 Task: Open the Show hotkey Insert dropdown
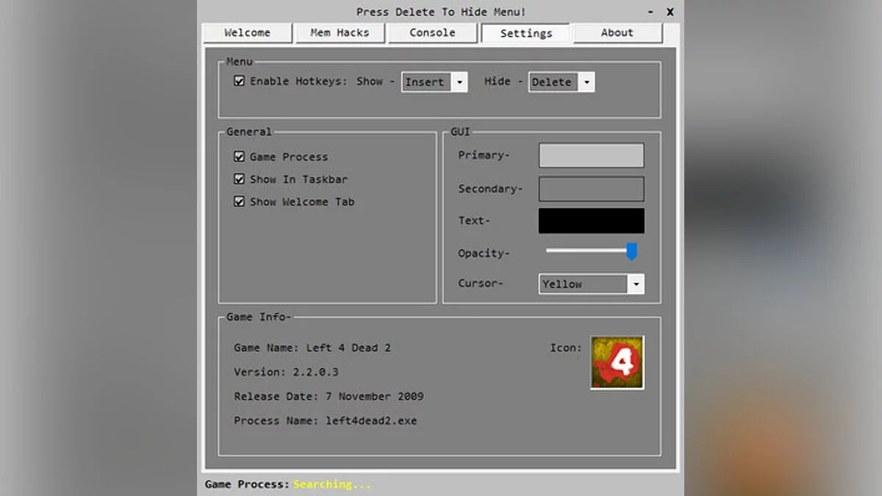[x=459, y=82]
